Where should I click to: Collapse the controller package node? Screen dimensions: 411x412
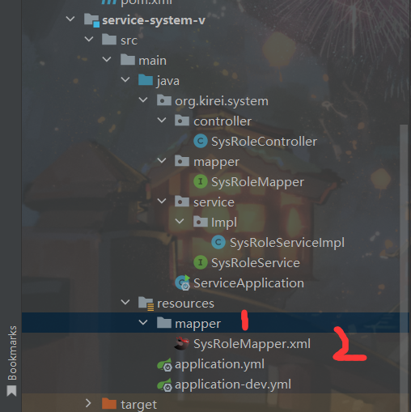point(162,121)
